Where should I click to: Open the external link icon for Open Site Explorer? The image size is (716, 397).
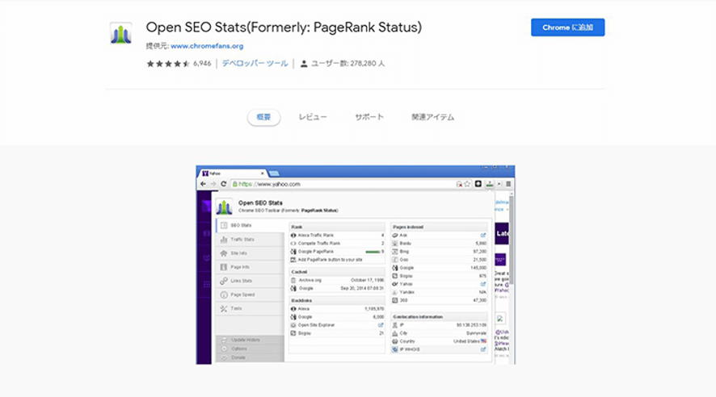coord(381,325)
